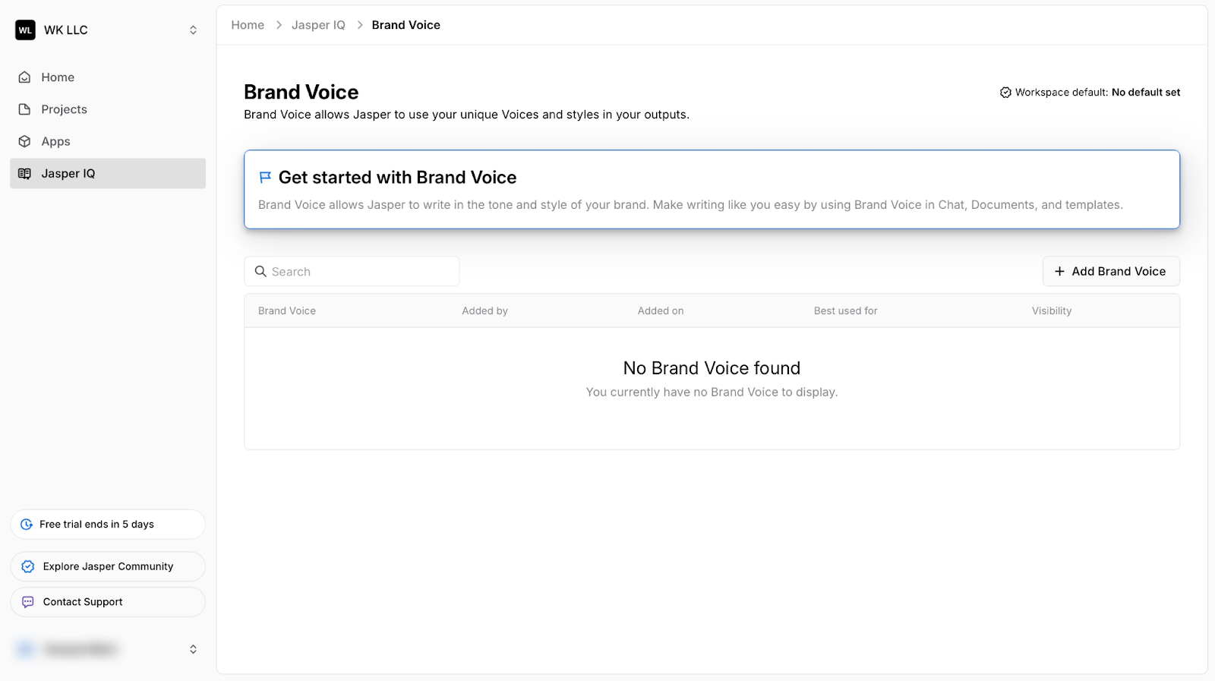This screenshot has height=681, width=1215.
Task: Click the Workspace default checkmark badge icon
Action: pyautogui.click(x=1005, y=93)
